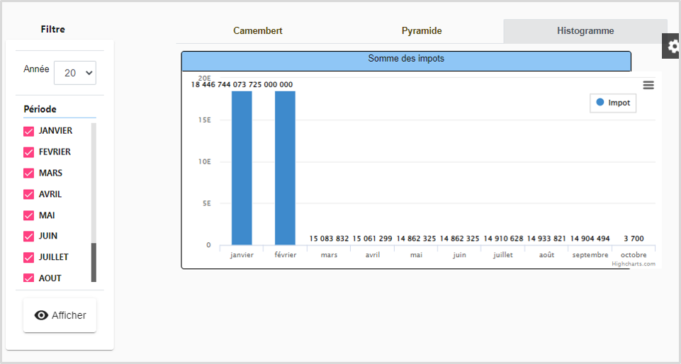Click the Somme des impots title bar
This screenshot has height=364, width=681.
pos(406,61)
